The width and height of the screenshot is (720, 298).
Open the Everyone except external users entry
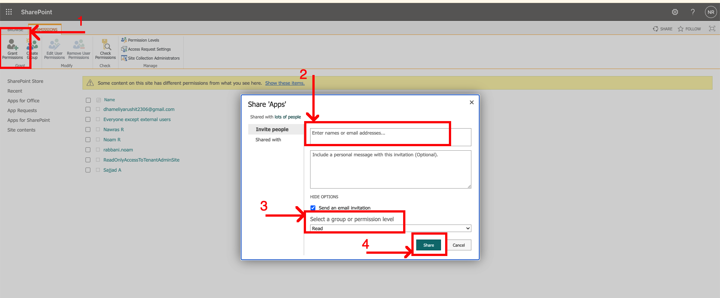pos(137,120)
